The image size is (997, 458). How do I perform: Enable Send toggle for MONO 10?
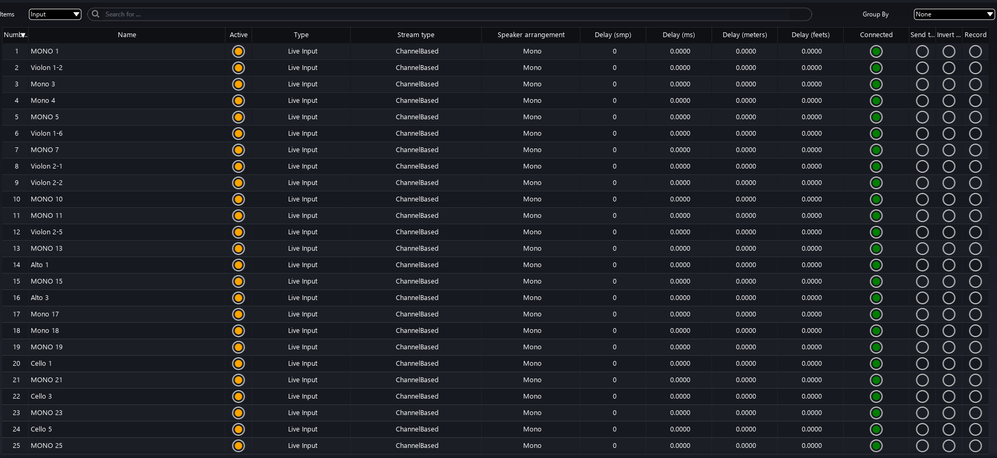coord(922,199)
